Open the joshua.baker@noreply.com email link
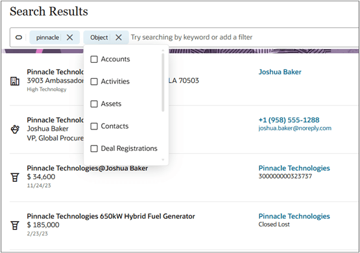 295,128
